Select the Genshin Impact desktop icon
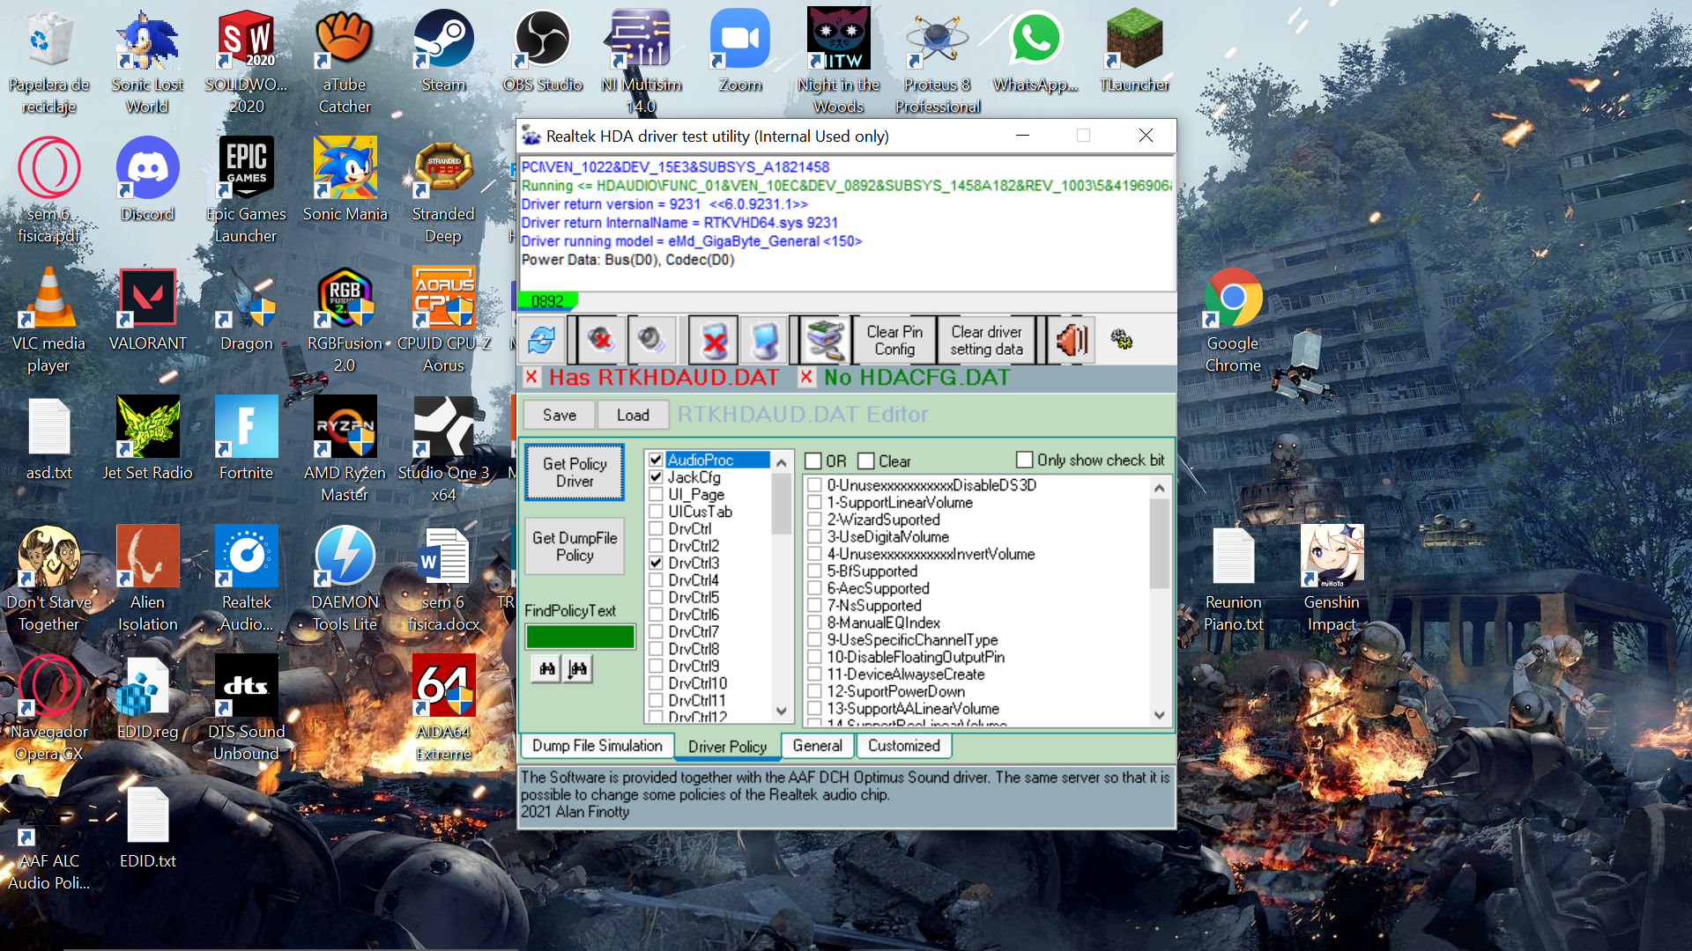The width and height of the screenshot is (1692, 951). pos(1332,579)
